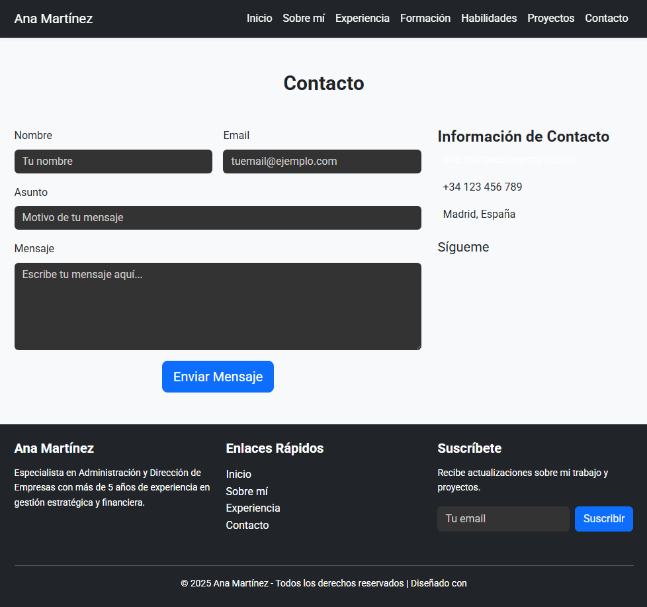
Task: Click the phone number +34 123 456 789
Action: click(482, 187)
